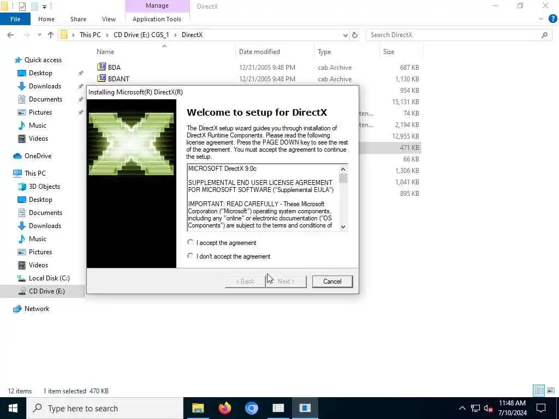Show hidden system tray icons
This screenshot has height=419, width=559.
(462, 408)
